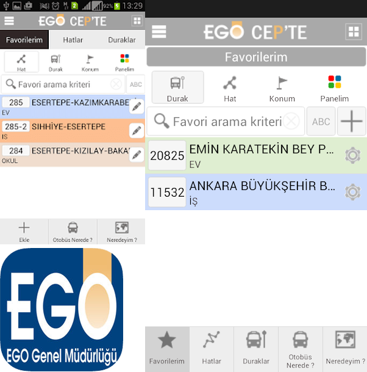367x372 pixels.
Task: Tap Favorilerim header bar in right screen
Action: (256, 57)
